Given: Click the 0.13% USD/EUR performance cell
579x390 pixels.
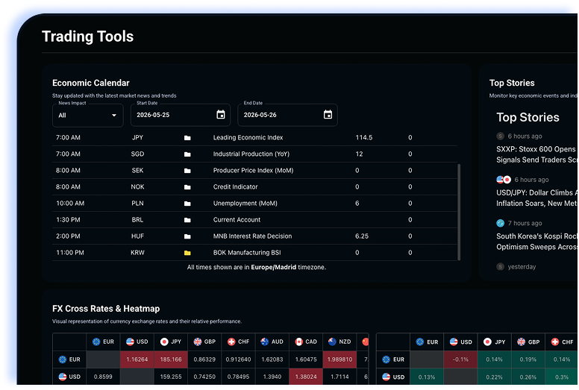Looking at the screenshot, I should coord(427,377).
